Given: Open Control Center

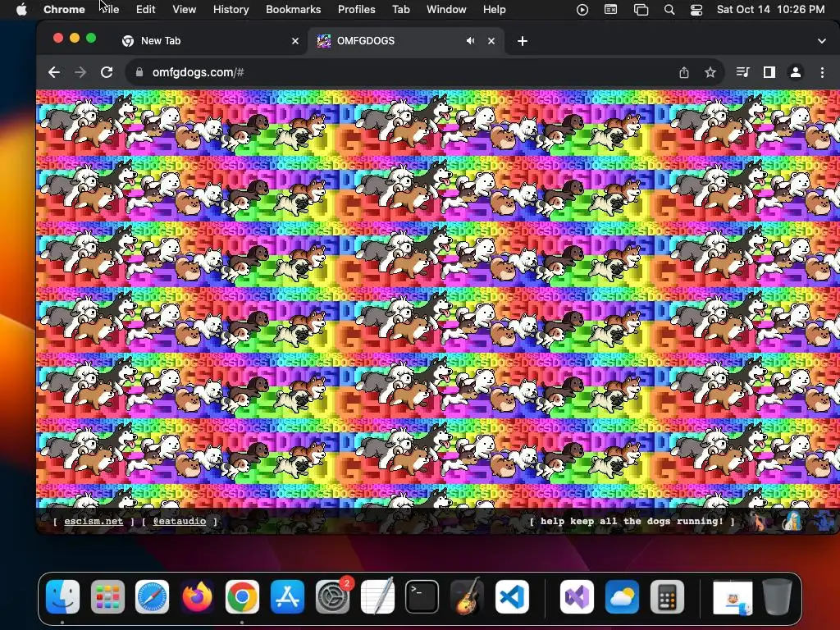Looking at the screenshot, I should point(696,9).
